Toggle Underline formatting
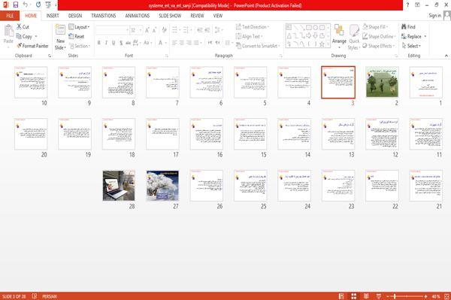Image resolution: width=451 pixels, height=300 pixels. 114,43
